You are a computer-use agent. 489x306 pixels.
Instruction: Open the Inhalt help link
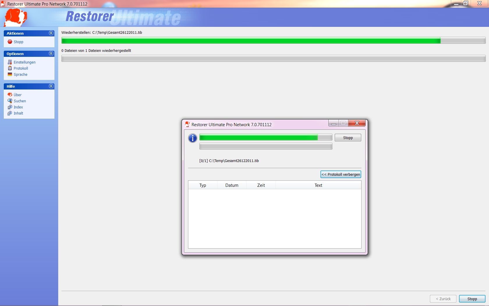click(x=18, y=113)
